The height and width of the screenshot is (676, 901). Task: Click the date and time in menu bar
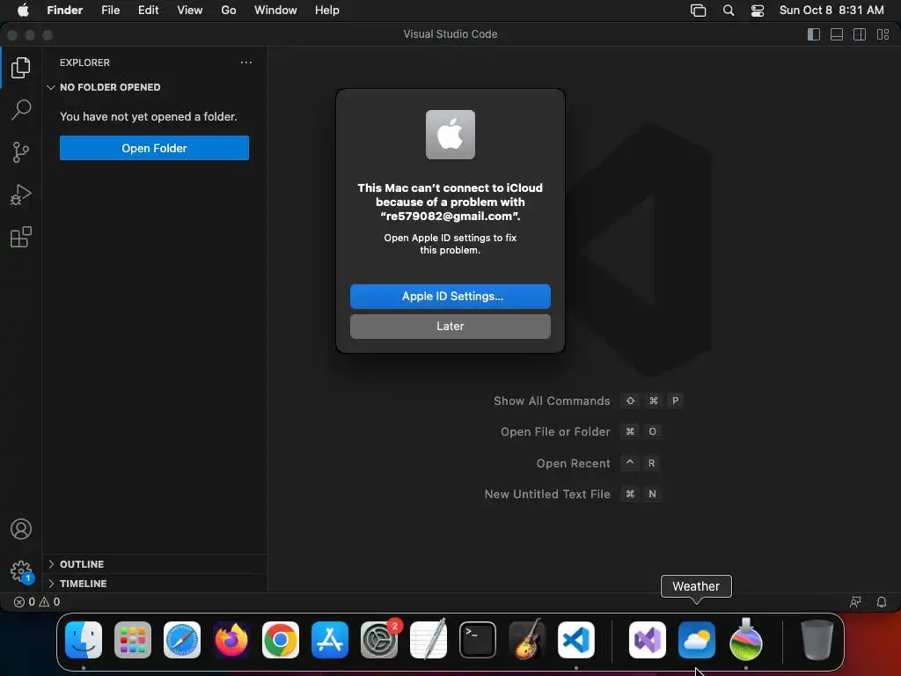pos(831,10)
